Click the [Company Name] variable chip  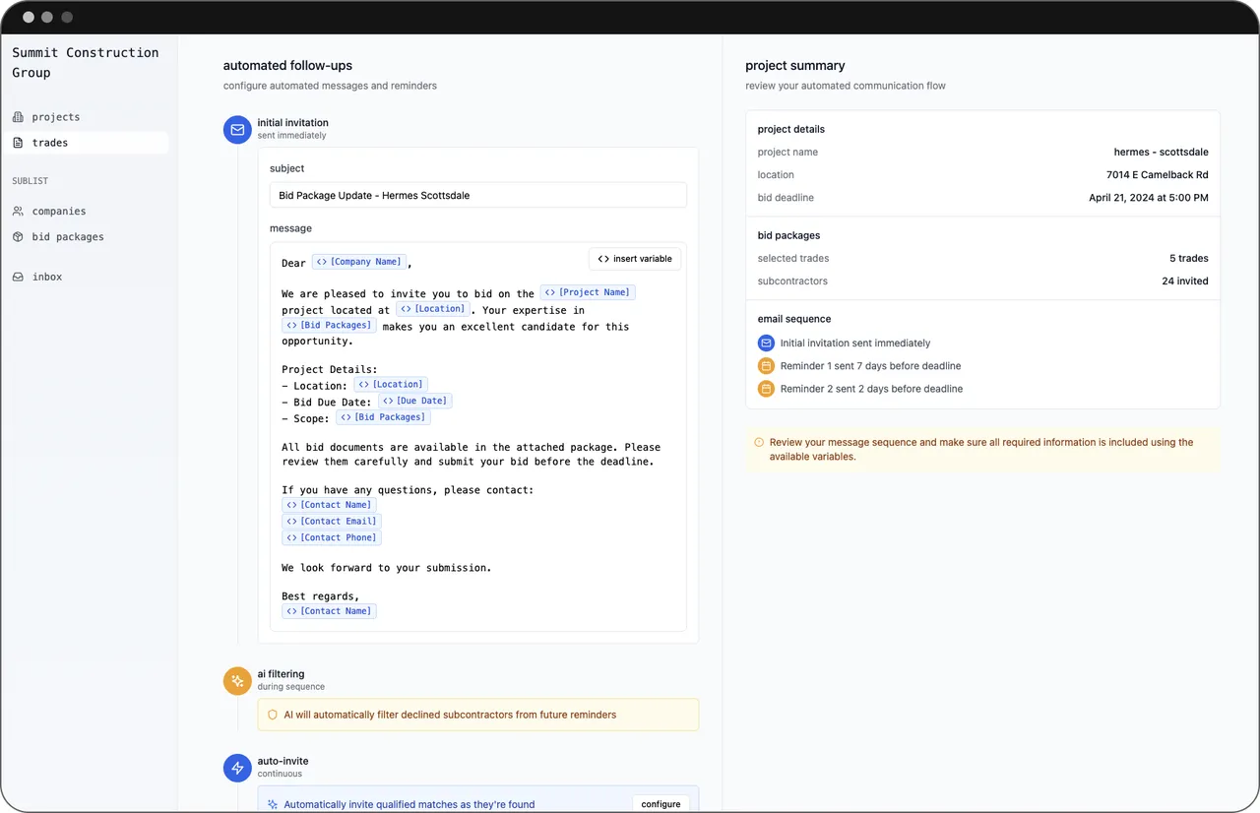tap(359, 262)
